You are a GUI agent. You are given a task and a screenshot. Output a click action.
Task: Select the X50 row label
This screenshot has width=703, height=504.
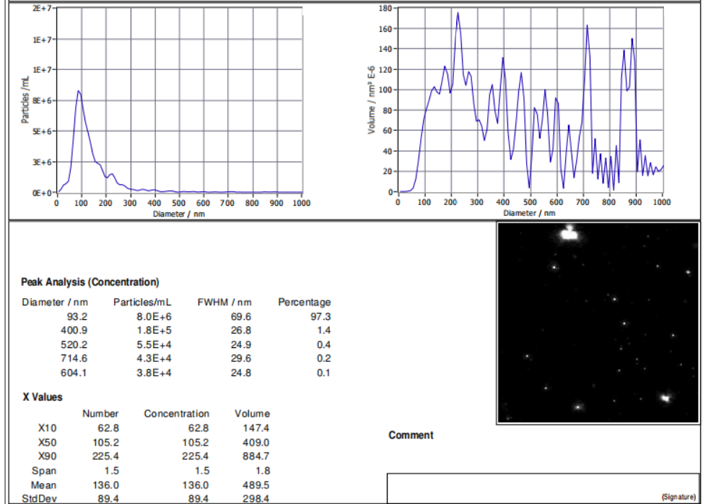pos(48,442)
